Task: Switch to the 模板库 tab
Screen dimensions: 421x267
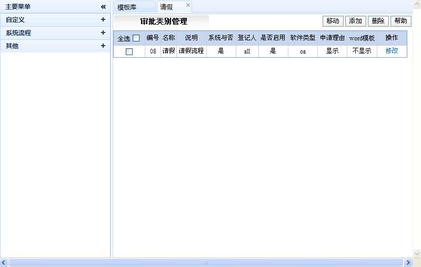Action: 127,7
